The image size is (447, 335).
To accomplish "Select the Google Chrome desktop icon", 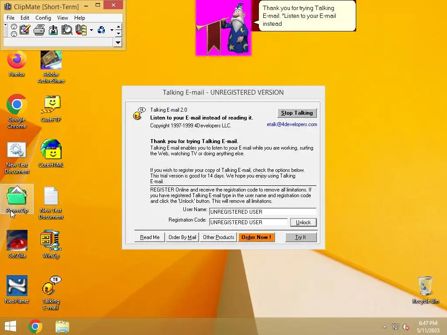I will [x=17, y=111].
